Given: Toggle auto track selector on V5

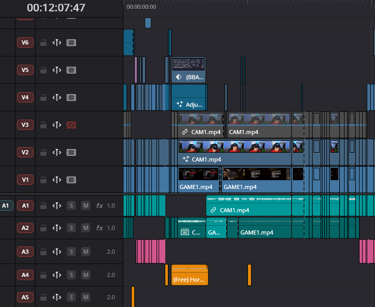Looking at the screenshot, I should coord(57,70).
